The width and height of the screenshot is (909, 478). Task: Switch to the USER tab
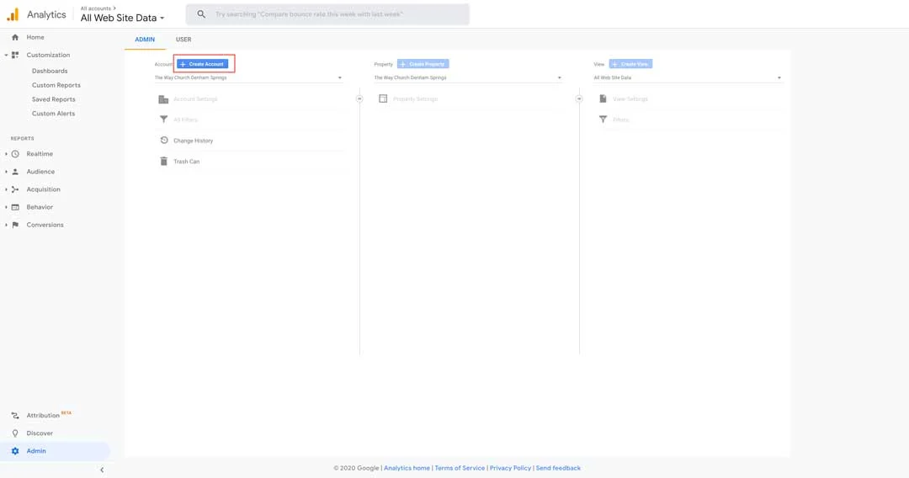[183, 40]
